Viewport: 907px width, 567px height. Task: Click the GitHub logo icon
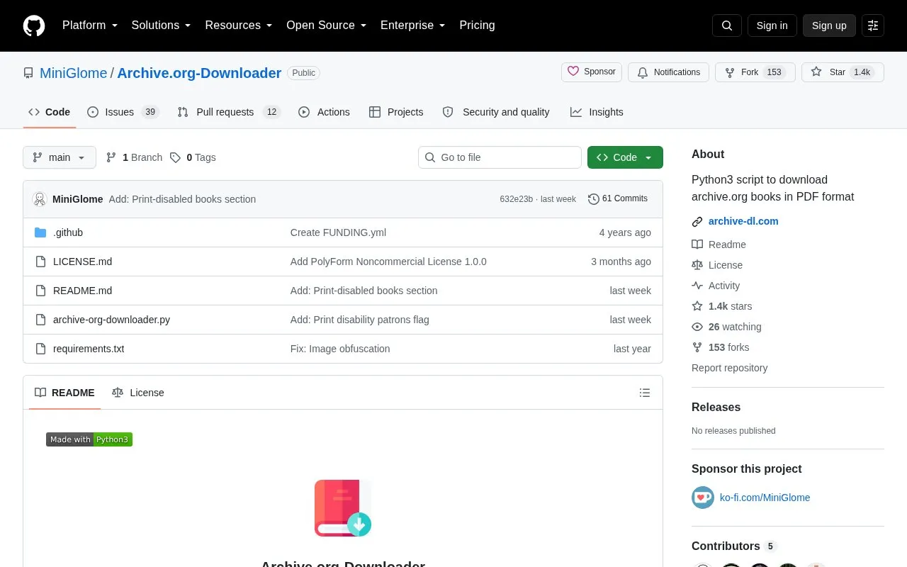pos(34,26)
